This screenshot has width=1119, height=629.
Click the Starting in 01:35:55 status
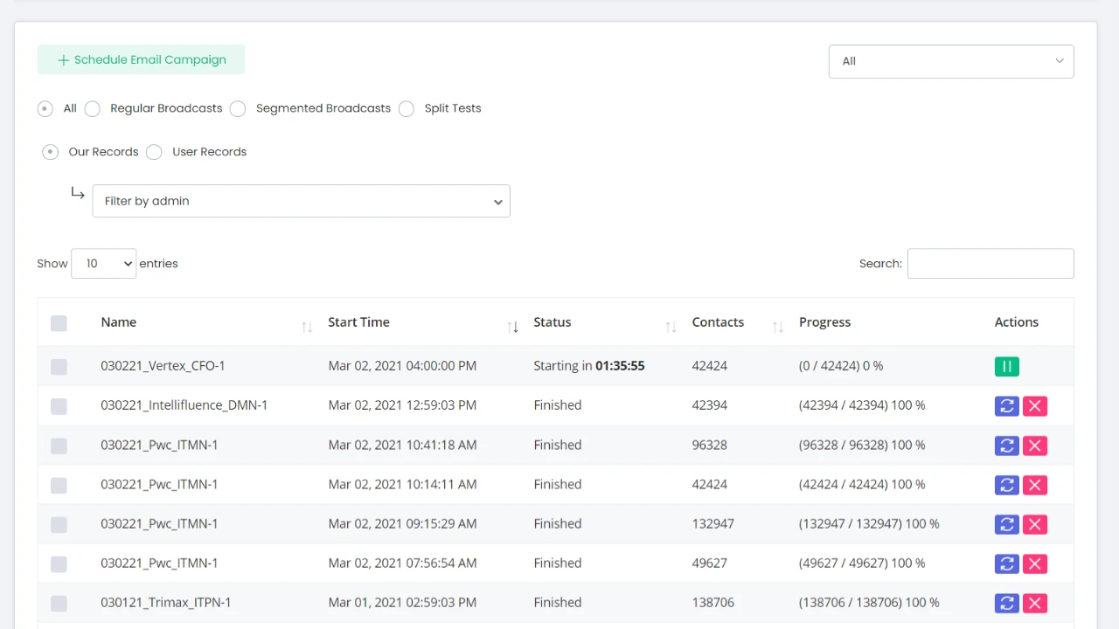pyautogui.click(x=589, y=366)
